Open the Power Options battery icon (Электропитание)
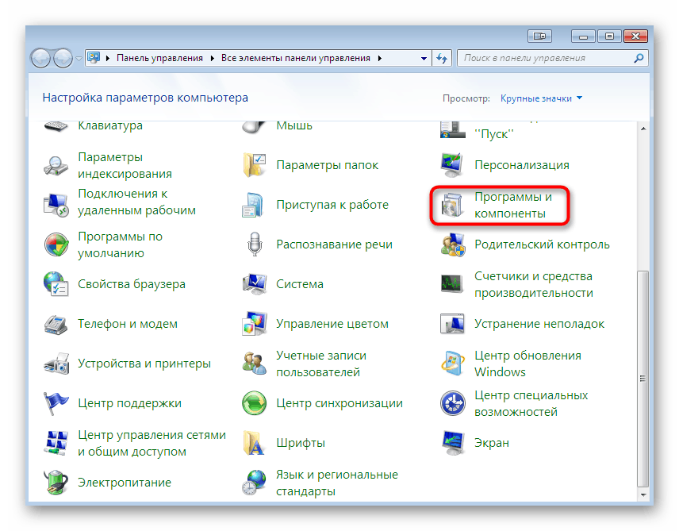Viewport: 679px width, 531px height. coord(56,482)
